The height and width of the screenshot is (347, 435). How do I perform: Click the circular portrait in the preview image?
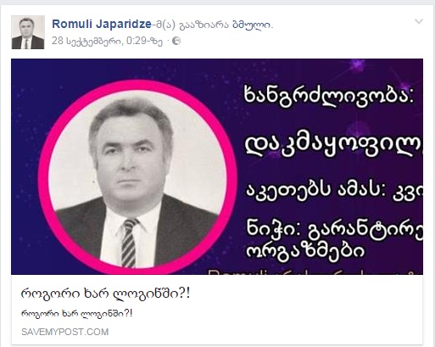[x=137, y=178]
